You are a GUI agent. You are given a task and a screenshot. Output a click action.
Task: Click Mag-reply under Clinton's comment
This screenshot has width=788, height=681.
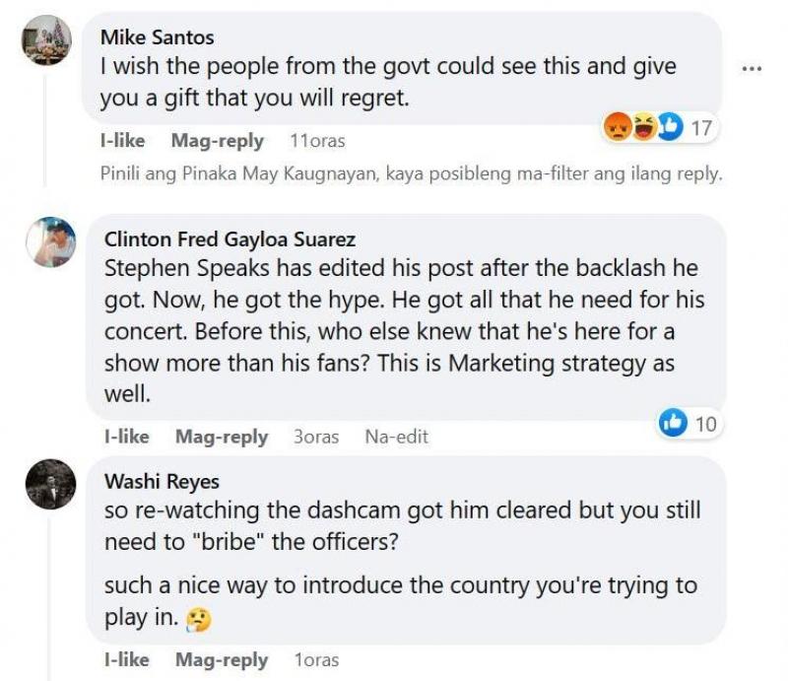click(x=222, y=437)
